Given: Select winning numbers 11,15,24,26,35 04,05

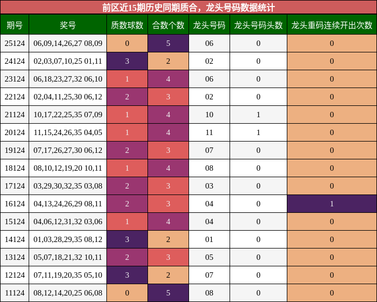Looking at the screenshot, I should coord(68,132).
